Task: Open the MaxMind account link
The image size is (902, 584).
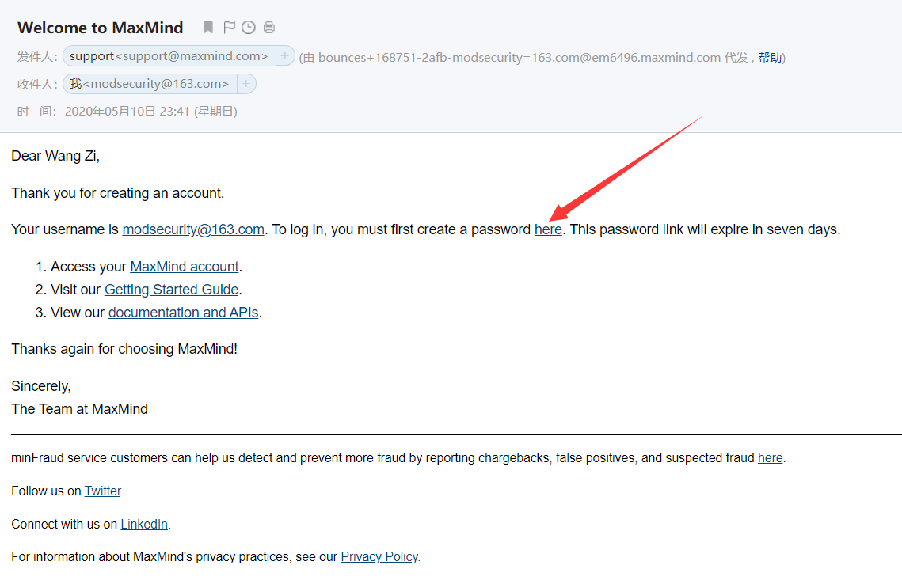Action: (x=185, y=267)
